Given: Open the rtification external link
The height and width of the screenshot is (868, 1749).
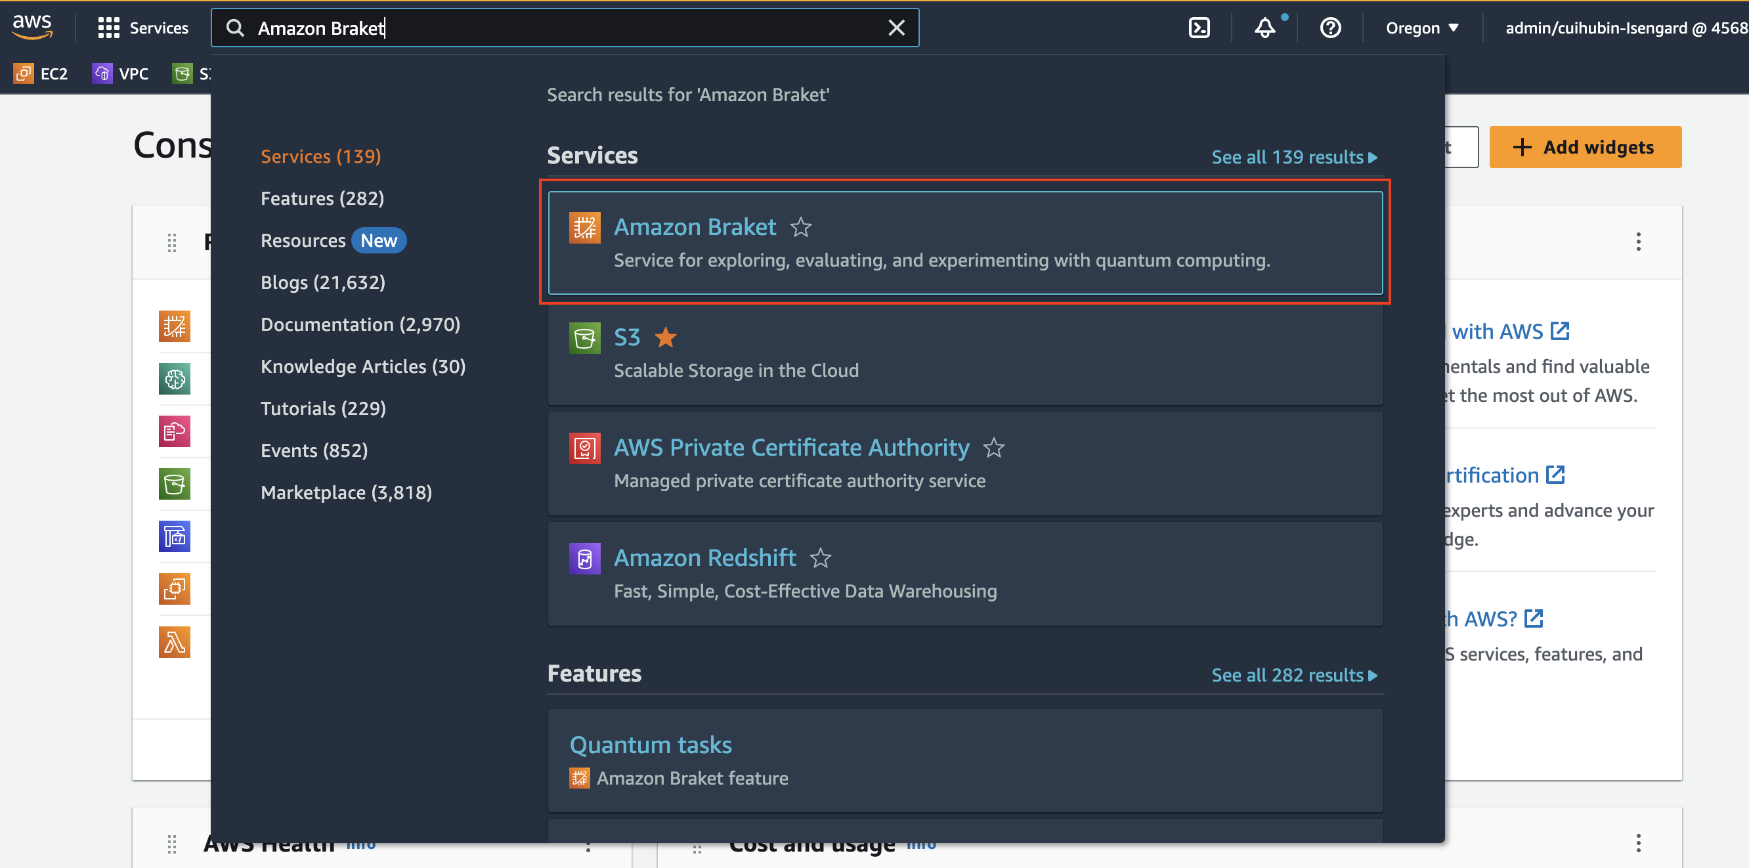Looking at the screenshot, I should point(1505,475).
